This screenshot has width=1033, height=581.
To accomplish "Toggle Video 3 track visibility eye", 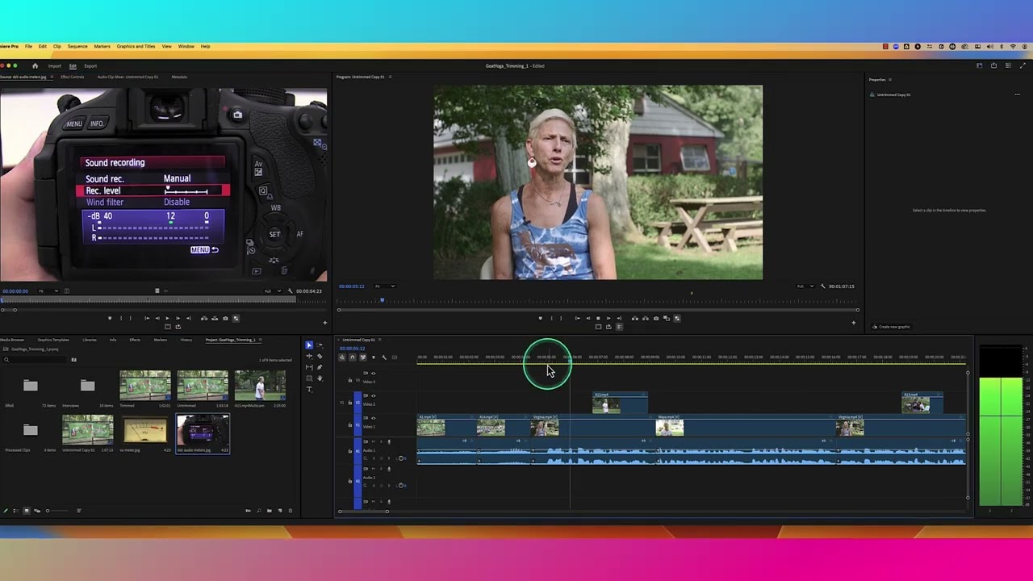I will click(374, 374).
